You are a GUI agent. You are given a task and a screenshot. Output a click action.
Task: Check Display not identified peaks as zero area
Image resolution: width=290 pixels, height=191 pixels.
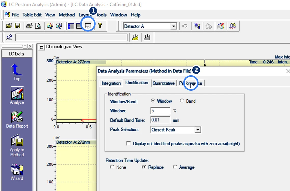[x=128, y=143]
